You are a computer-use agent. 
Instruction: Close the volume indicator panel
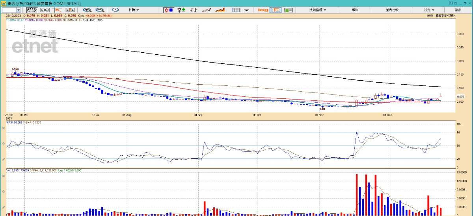point(4,175)
